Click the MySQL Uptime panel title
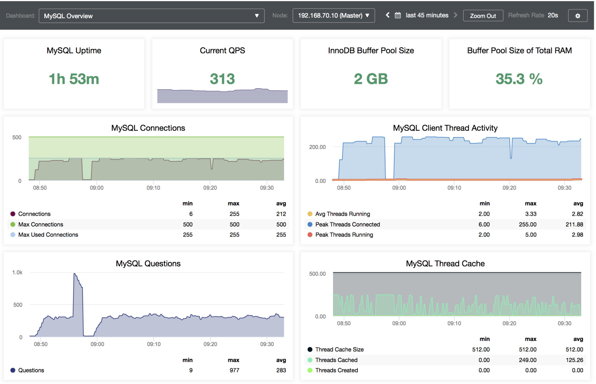The image size is (596, 384). point(74,50)
